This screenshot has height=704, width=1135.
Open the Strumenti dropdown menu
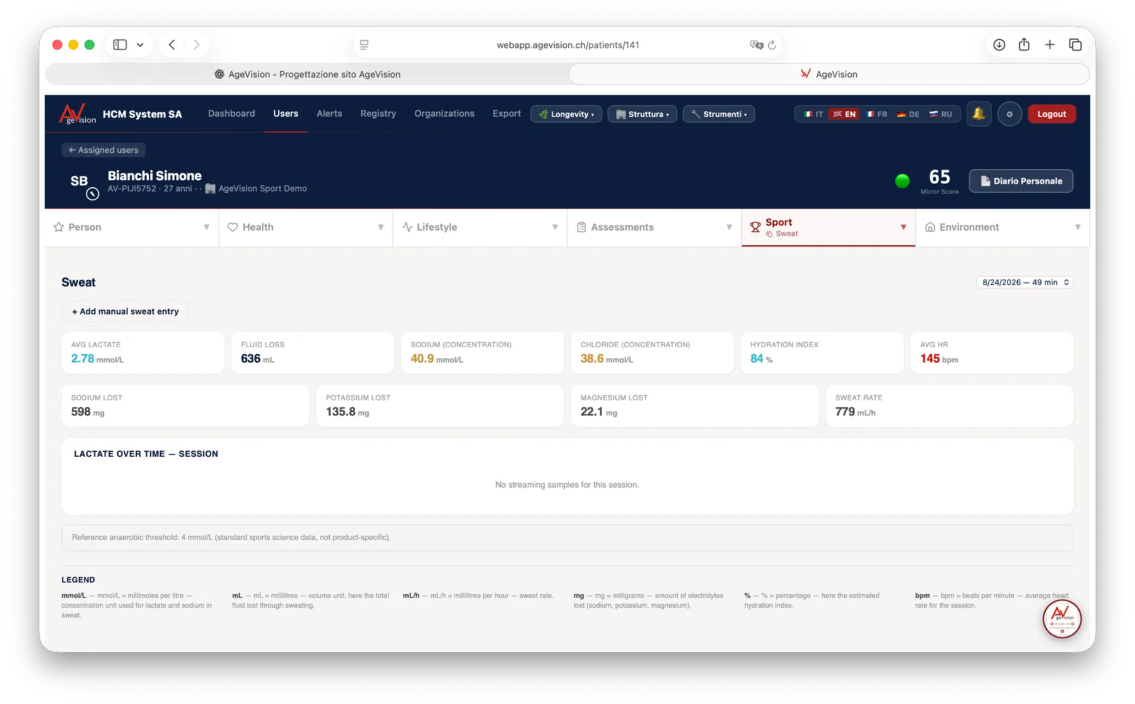tap(719, 114)
